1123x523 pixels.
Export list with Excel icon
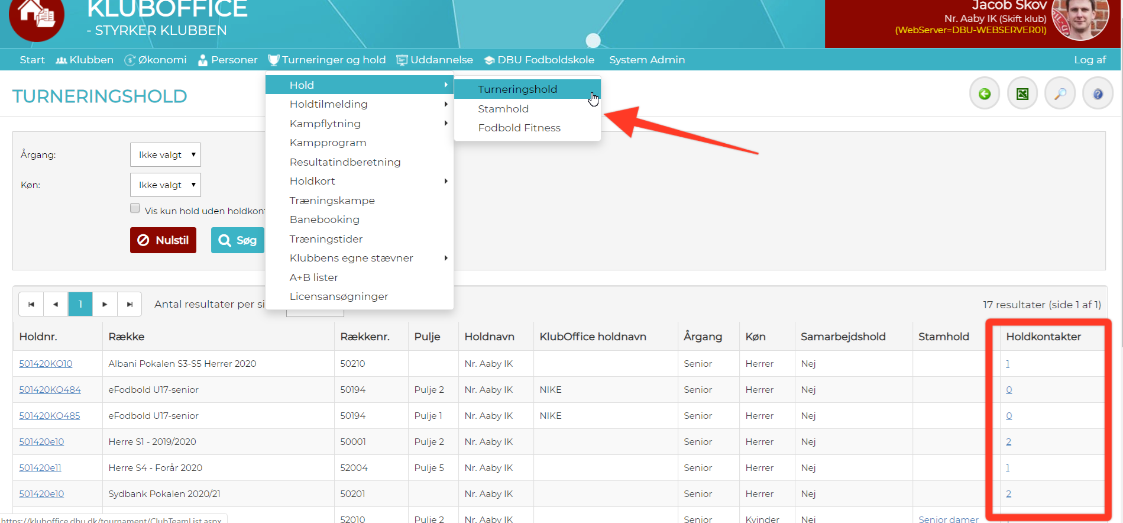[x=1022, y=93]
